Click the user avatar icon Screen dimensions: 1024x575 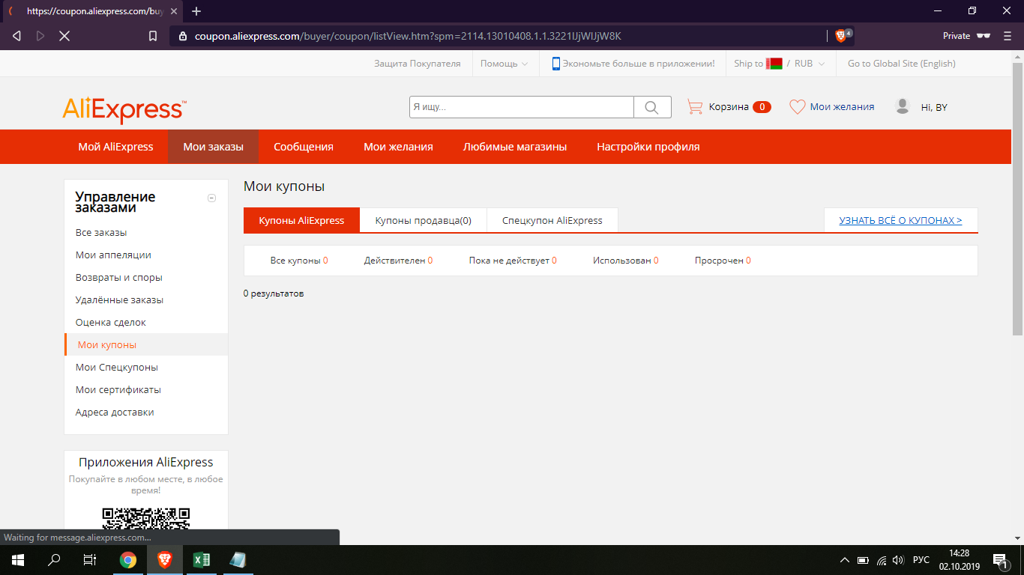[903, 106]
